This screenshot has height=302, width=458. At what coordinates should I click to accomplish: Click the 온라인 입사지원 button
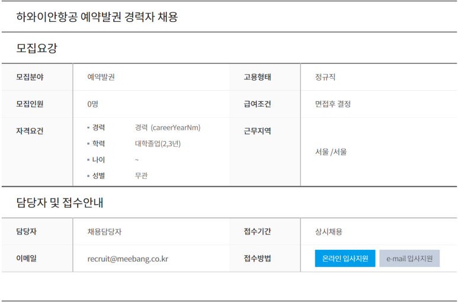click(x=345, y=259)
